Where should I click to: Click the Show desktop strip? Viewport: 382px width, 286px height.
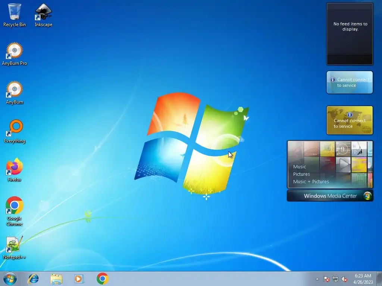379,279
